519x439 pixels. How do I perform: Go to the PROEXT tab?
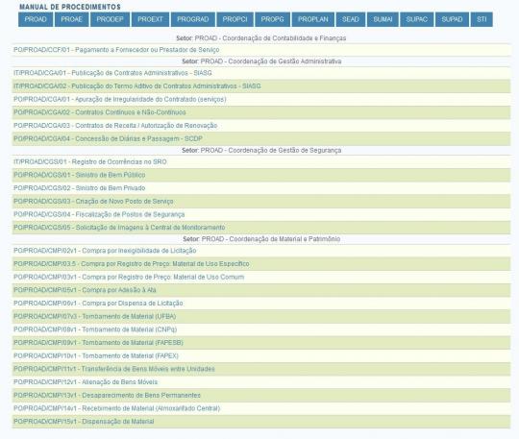tap(150, 19)
